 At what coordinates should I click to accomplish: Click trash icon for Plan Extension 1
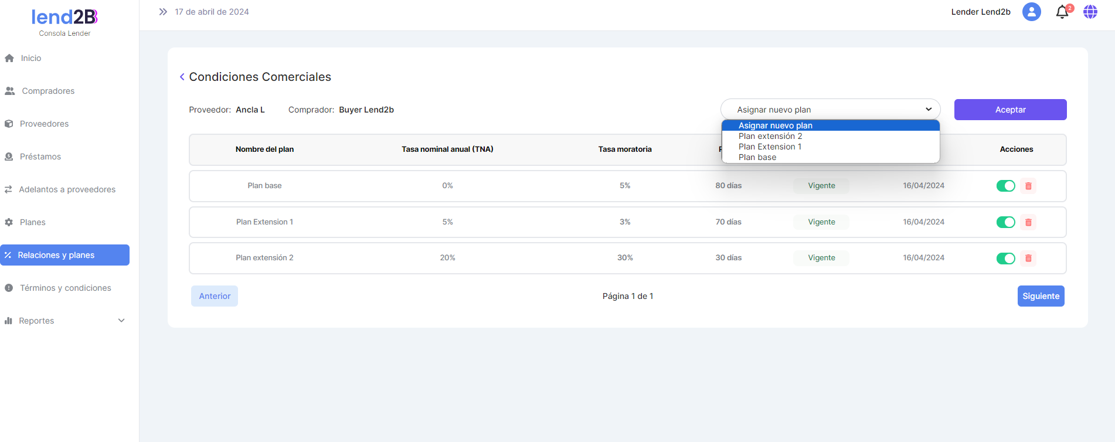point(1028,222)
